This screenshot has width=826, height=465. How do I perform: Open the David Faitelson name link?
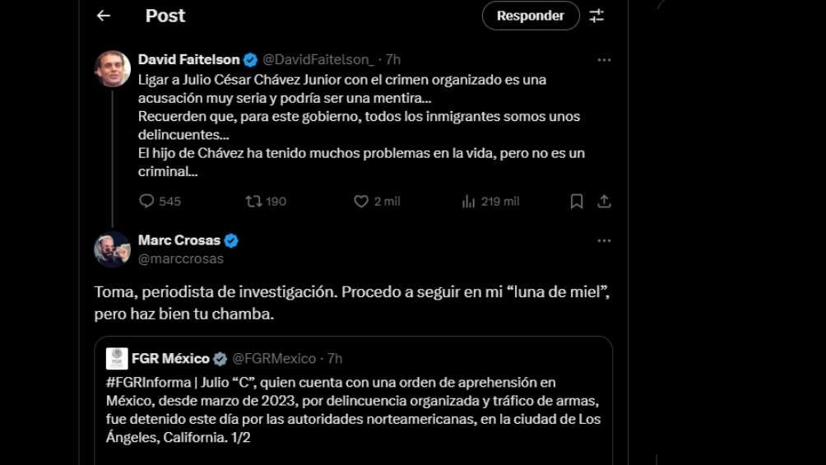pyautogui.click(x=188, y=59)
